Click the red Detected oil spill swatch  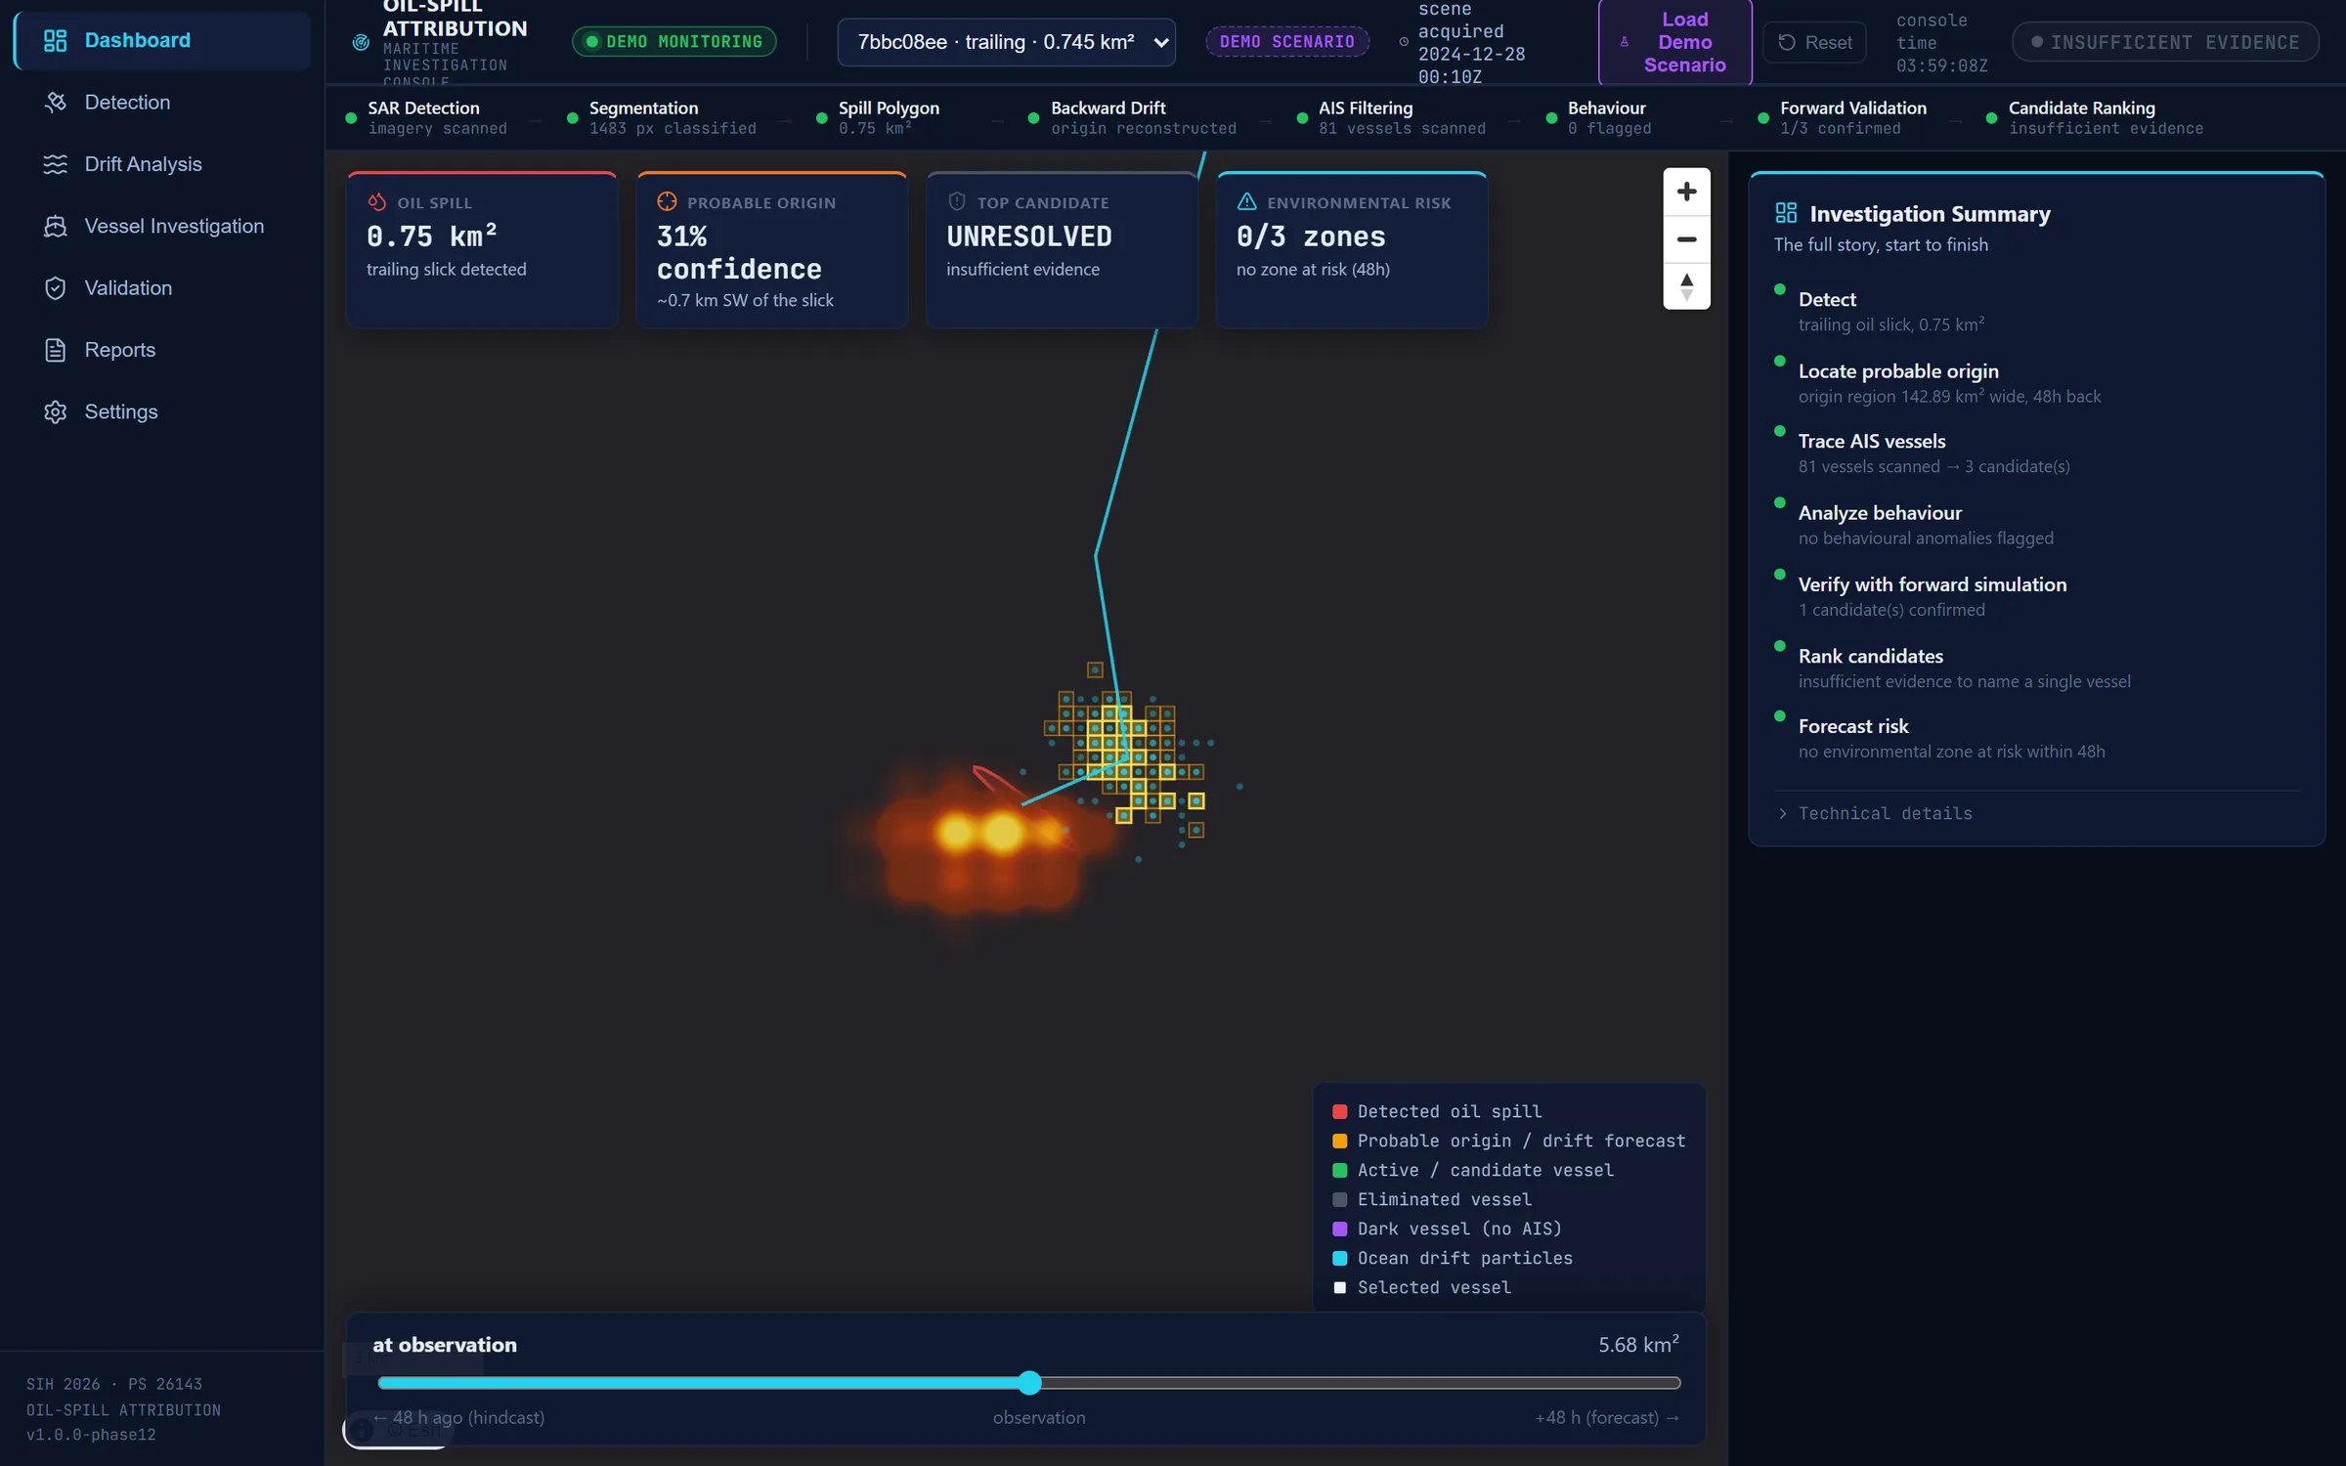[x=1339, y=1111]
